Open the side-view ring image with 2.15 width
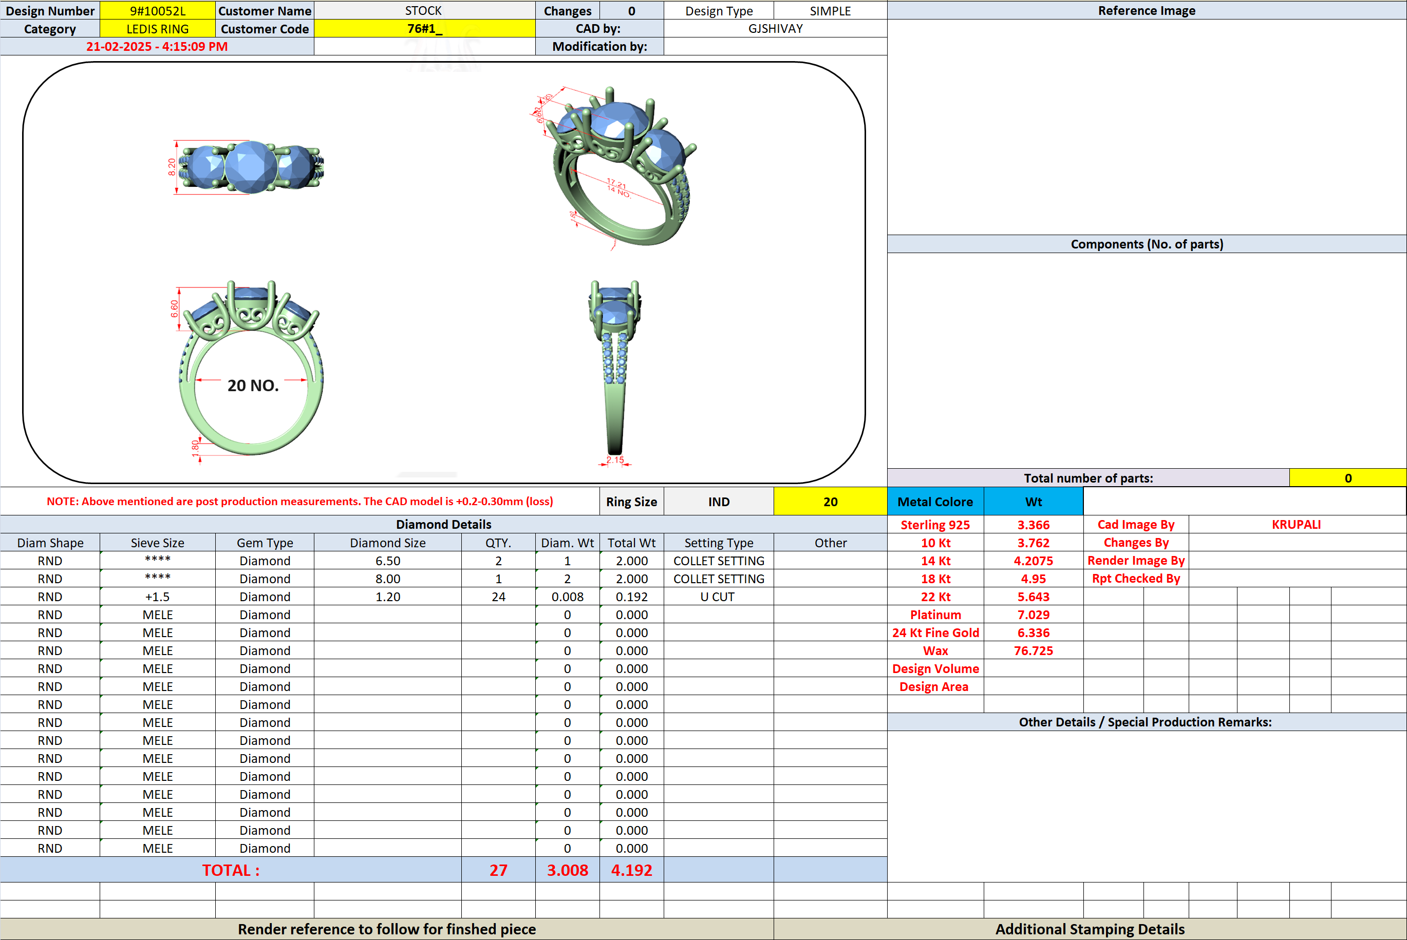 coord(615,373)
